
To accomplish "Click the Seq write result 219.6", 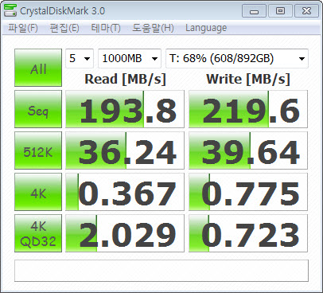I will 248,109.
